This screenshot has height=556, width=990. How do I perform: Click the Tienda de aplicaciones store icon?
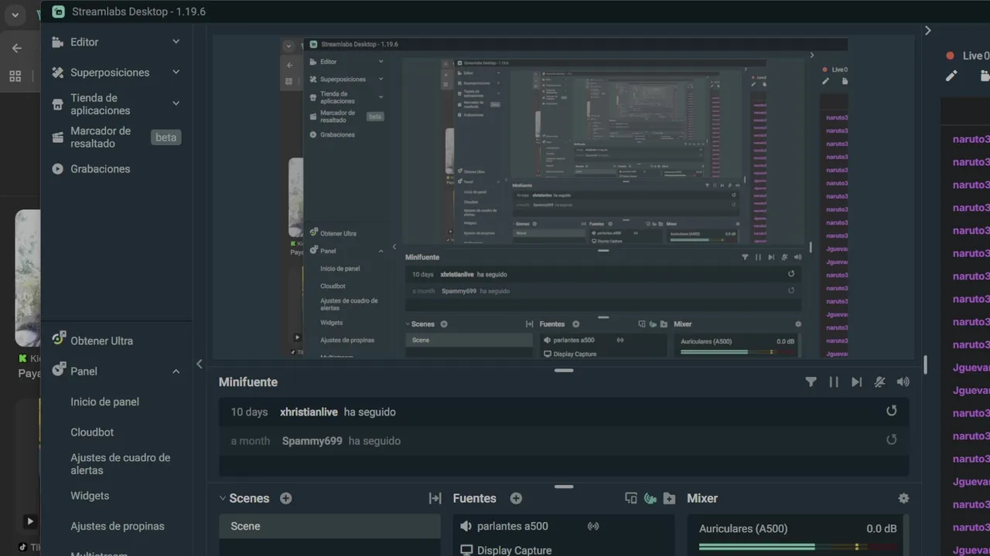point(57,104)
